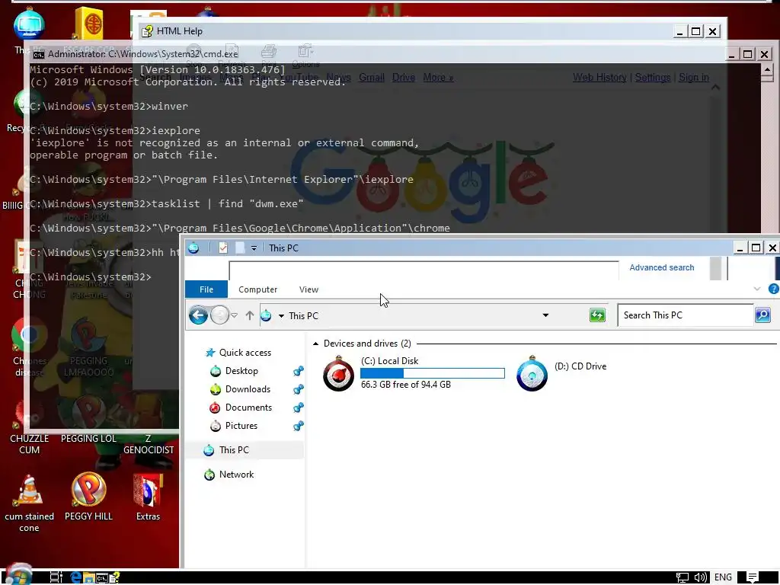
Task: Minimize the cmd.exe window
Action: click(731, 54)
